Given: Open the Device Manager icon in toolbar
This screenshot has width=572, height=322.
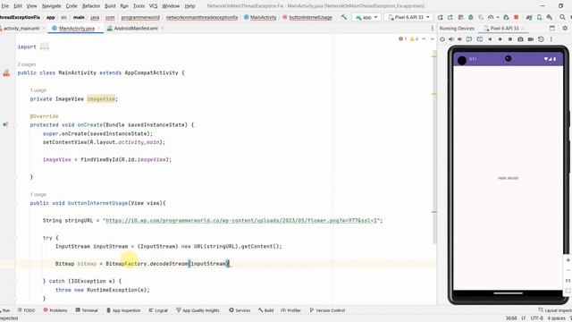Looking at the screenshot, I should tap(539, 17).
